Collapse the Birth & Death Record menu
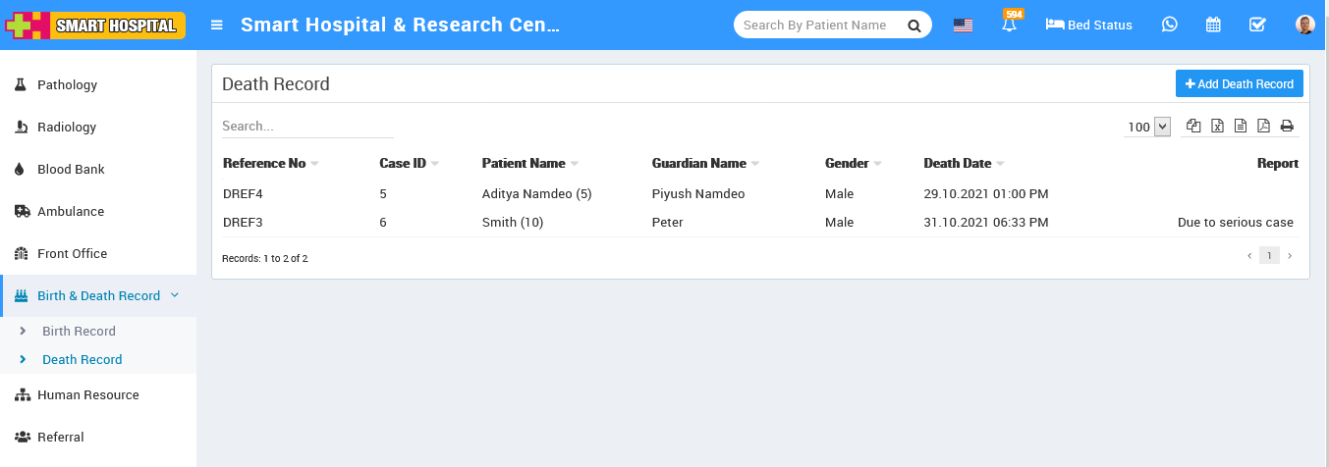 click(x=98, y=295)
